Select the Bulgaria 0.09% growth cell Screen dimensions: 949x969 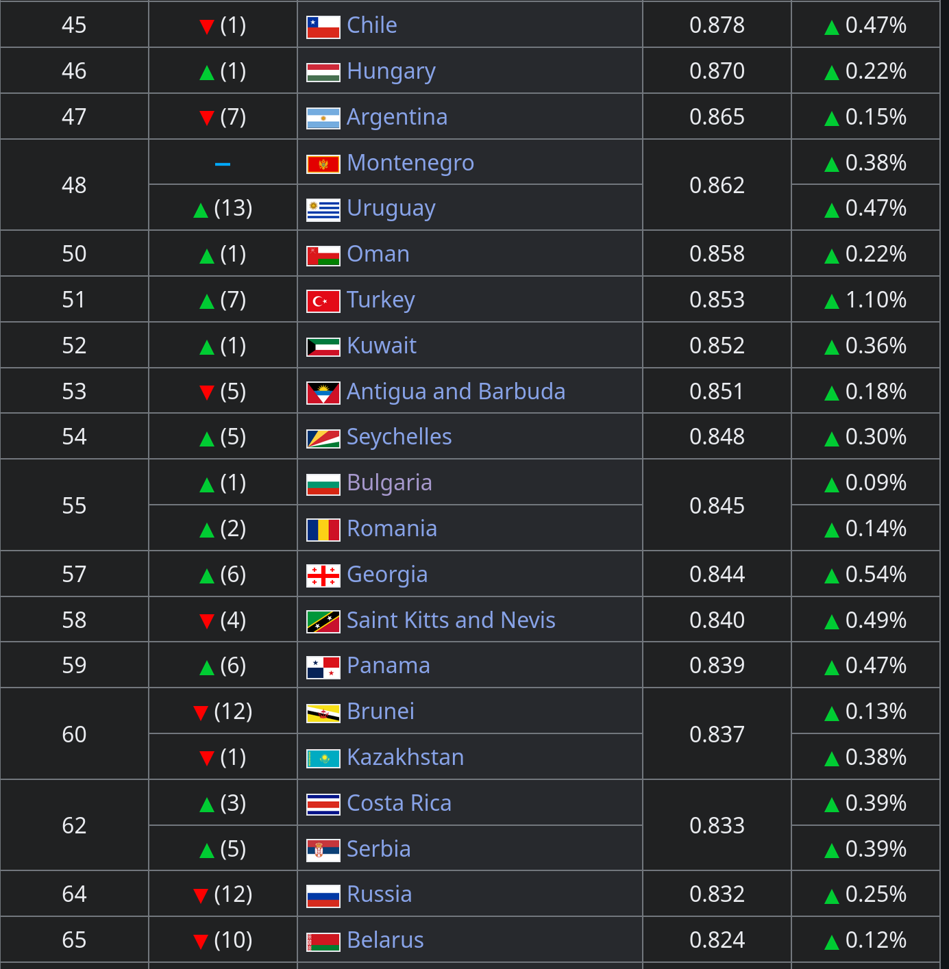click(865, 482)
